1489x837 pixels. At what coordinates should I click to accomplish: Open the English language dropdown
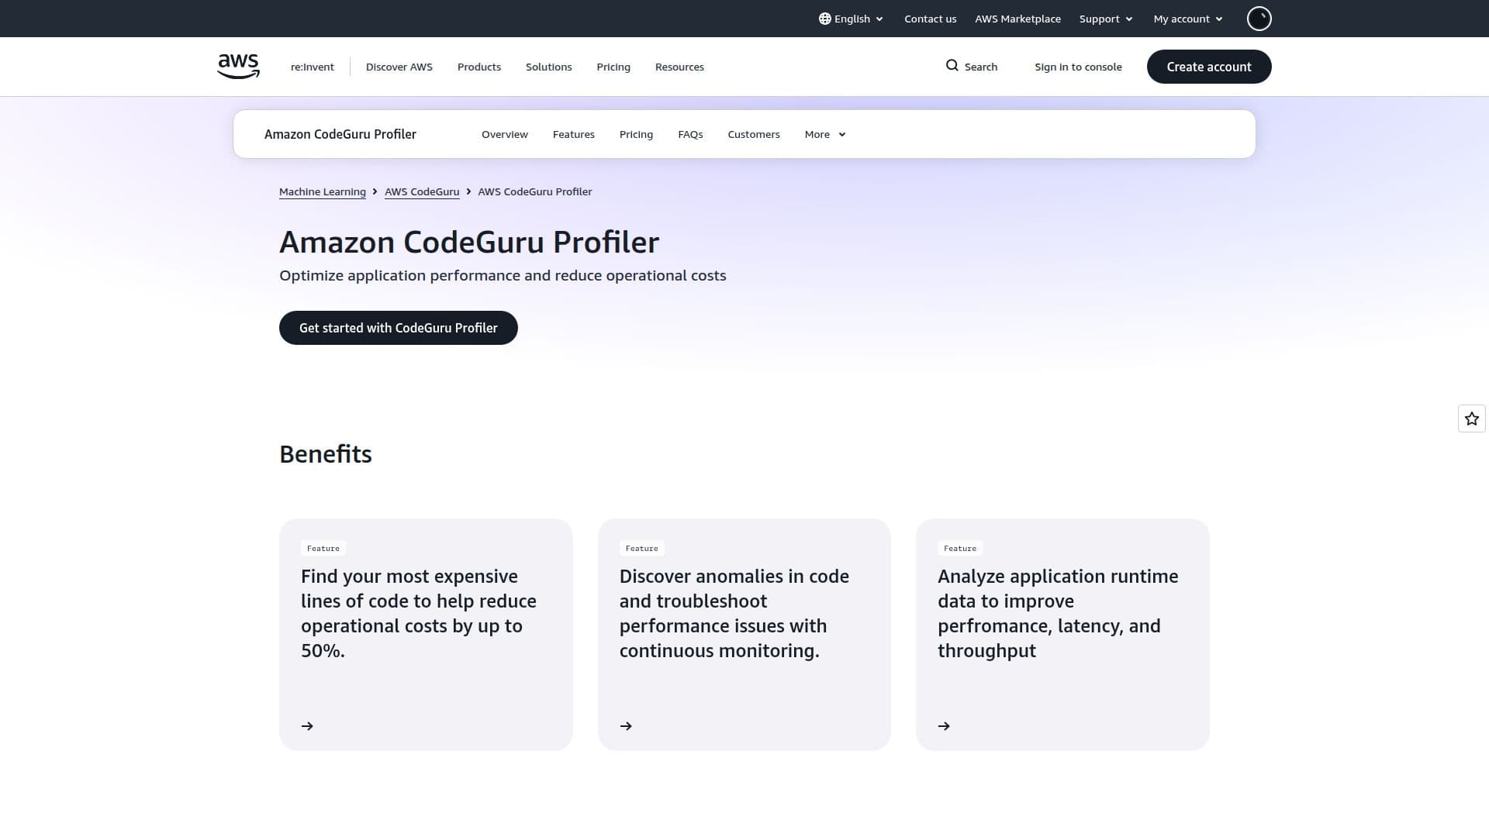851,19
